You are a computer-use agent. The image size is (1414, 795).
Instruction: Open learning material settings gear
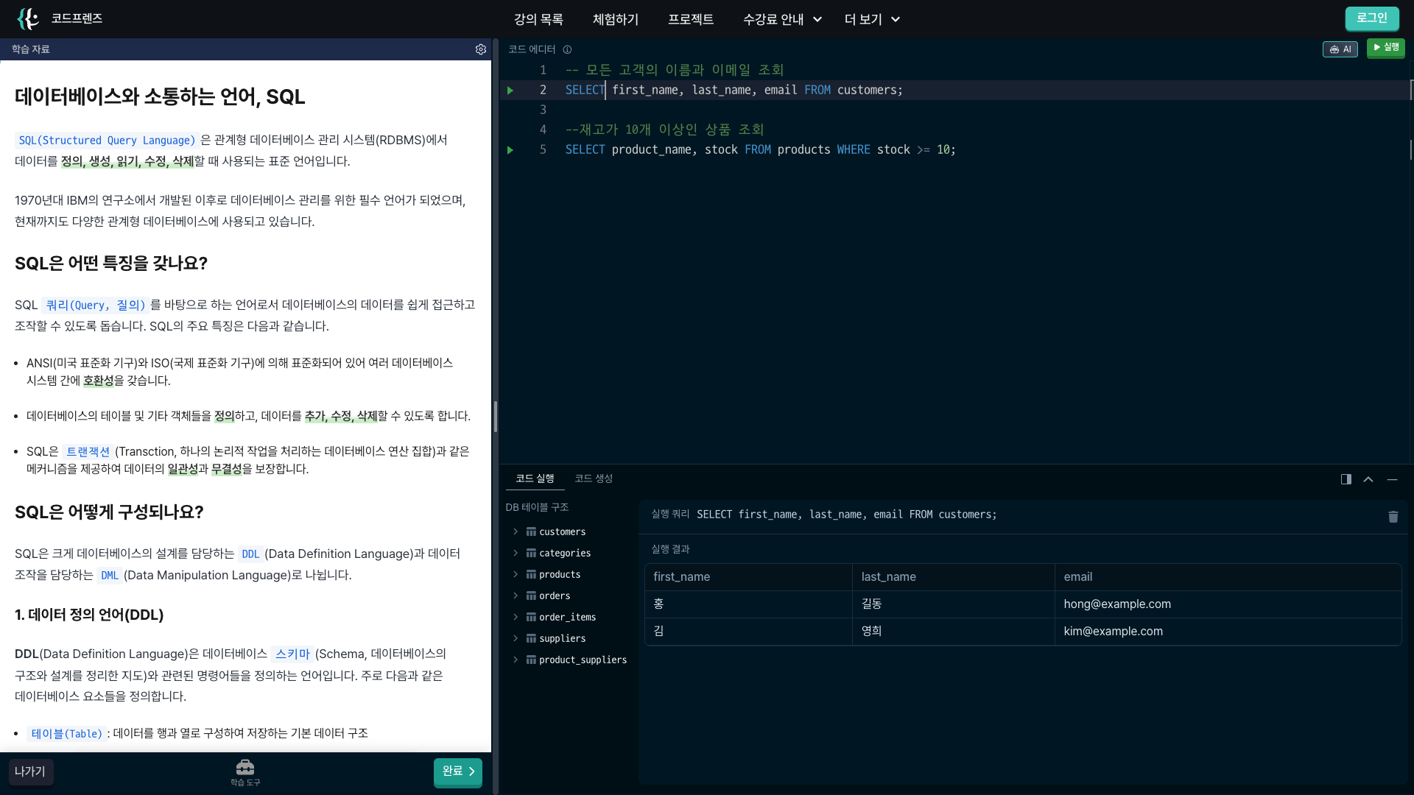tap(481, 49)
